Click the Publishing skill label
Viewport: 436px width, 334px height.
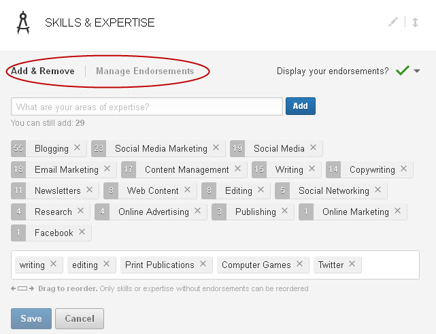[x=256, y=212]
